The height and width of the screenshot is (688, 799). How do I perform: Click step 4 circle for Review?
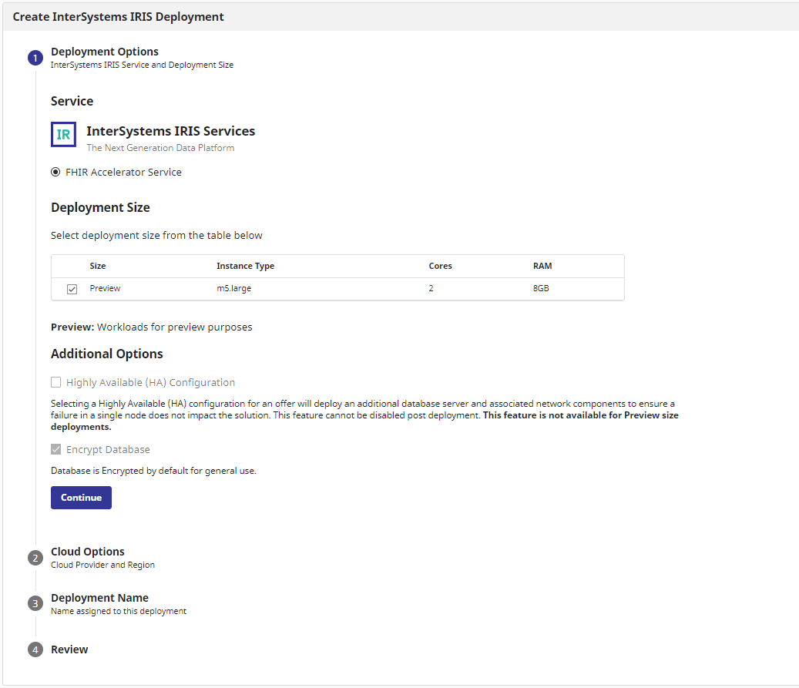tap(35, 649)
